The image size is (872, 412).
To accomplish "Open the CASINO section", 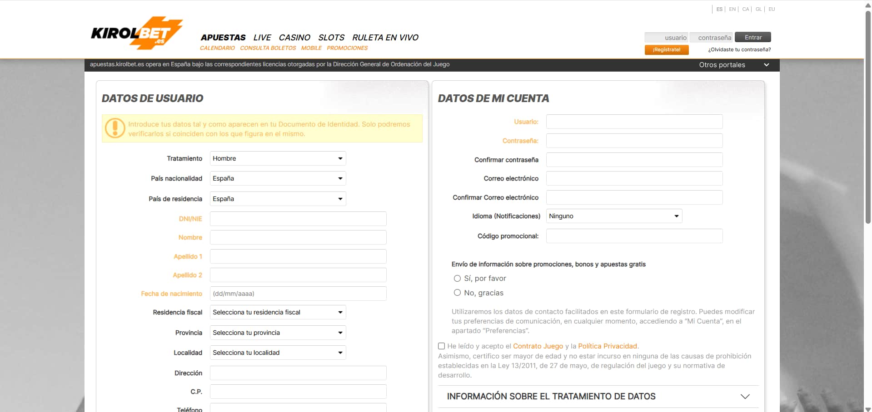I will pyautogui.click(x=294, y=38).
